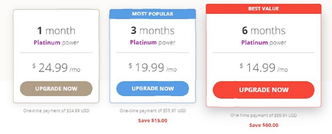Click One-time payment of $59.97 USD text
The width and height of the screenshot is (332, 134).
pos(152,111)
